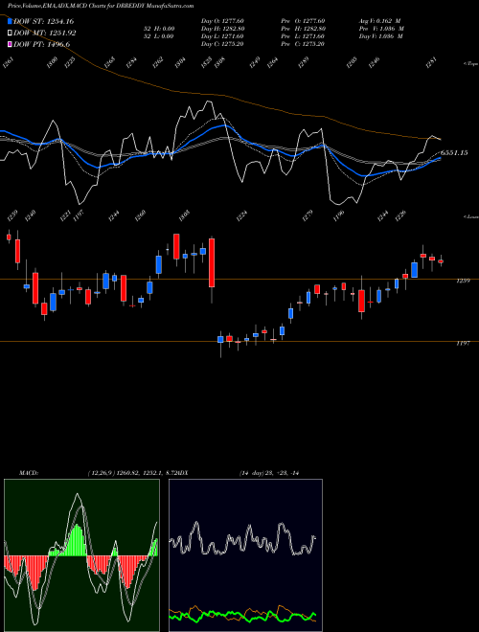
Task: Click the MACD label above the green panel
Action: [28, 473]
